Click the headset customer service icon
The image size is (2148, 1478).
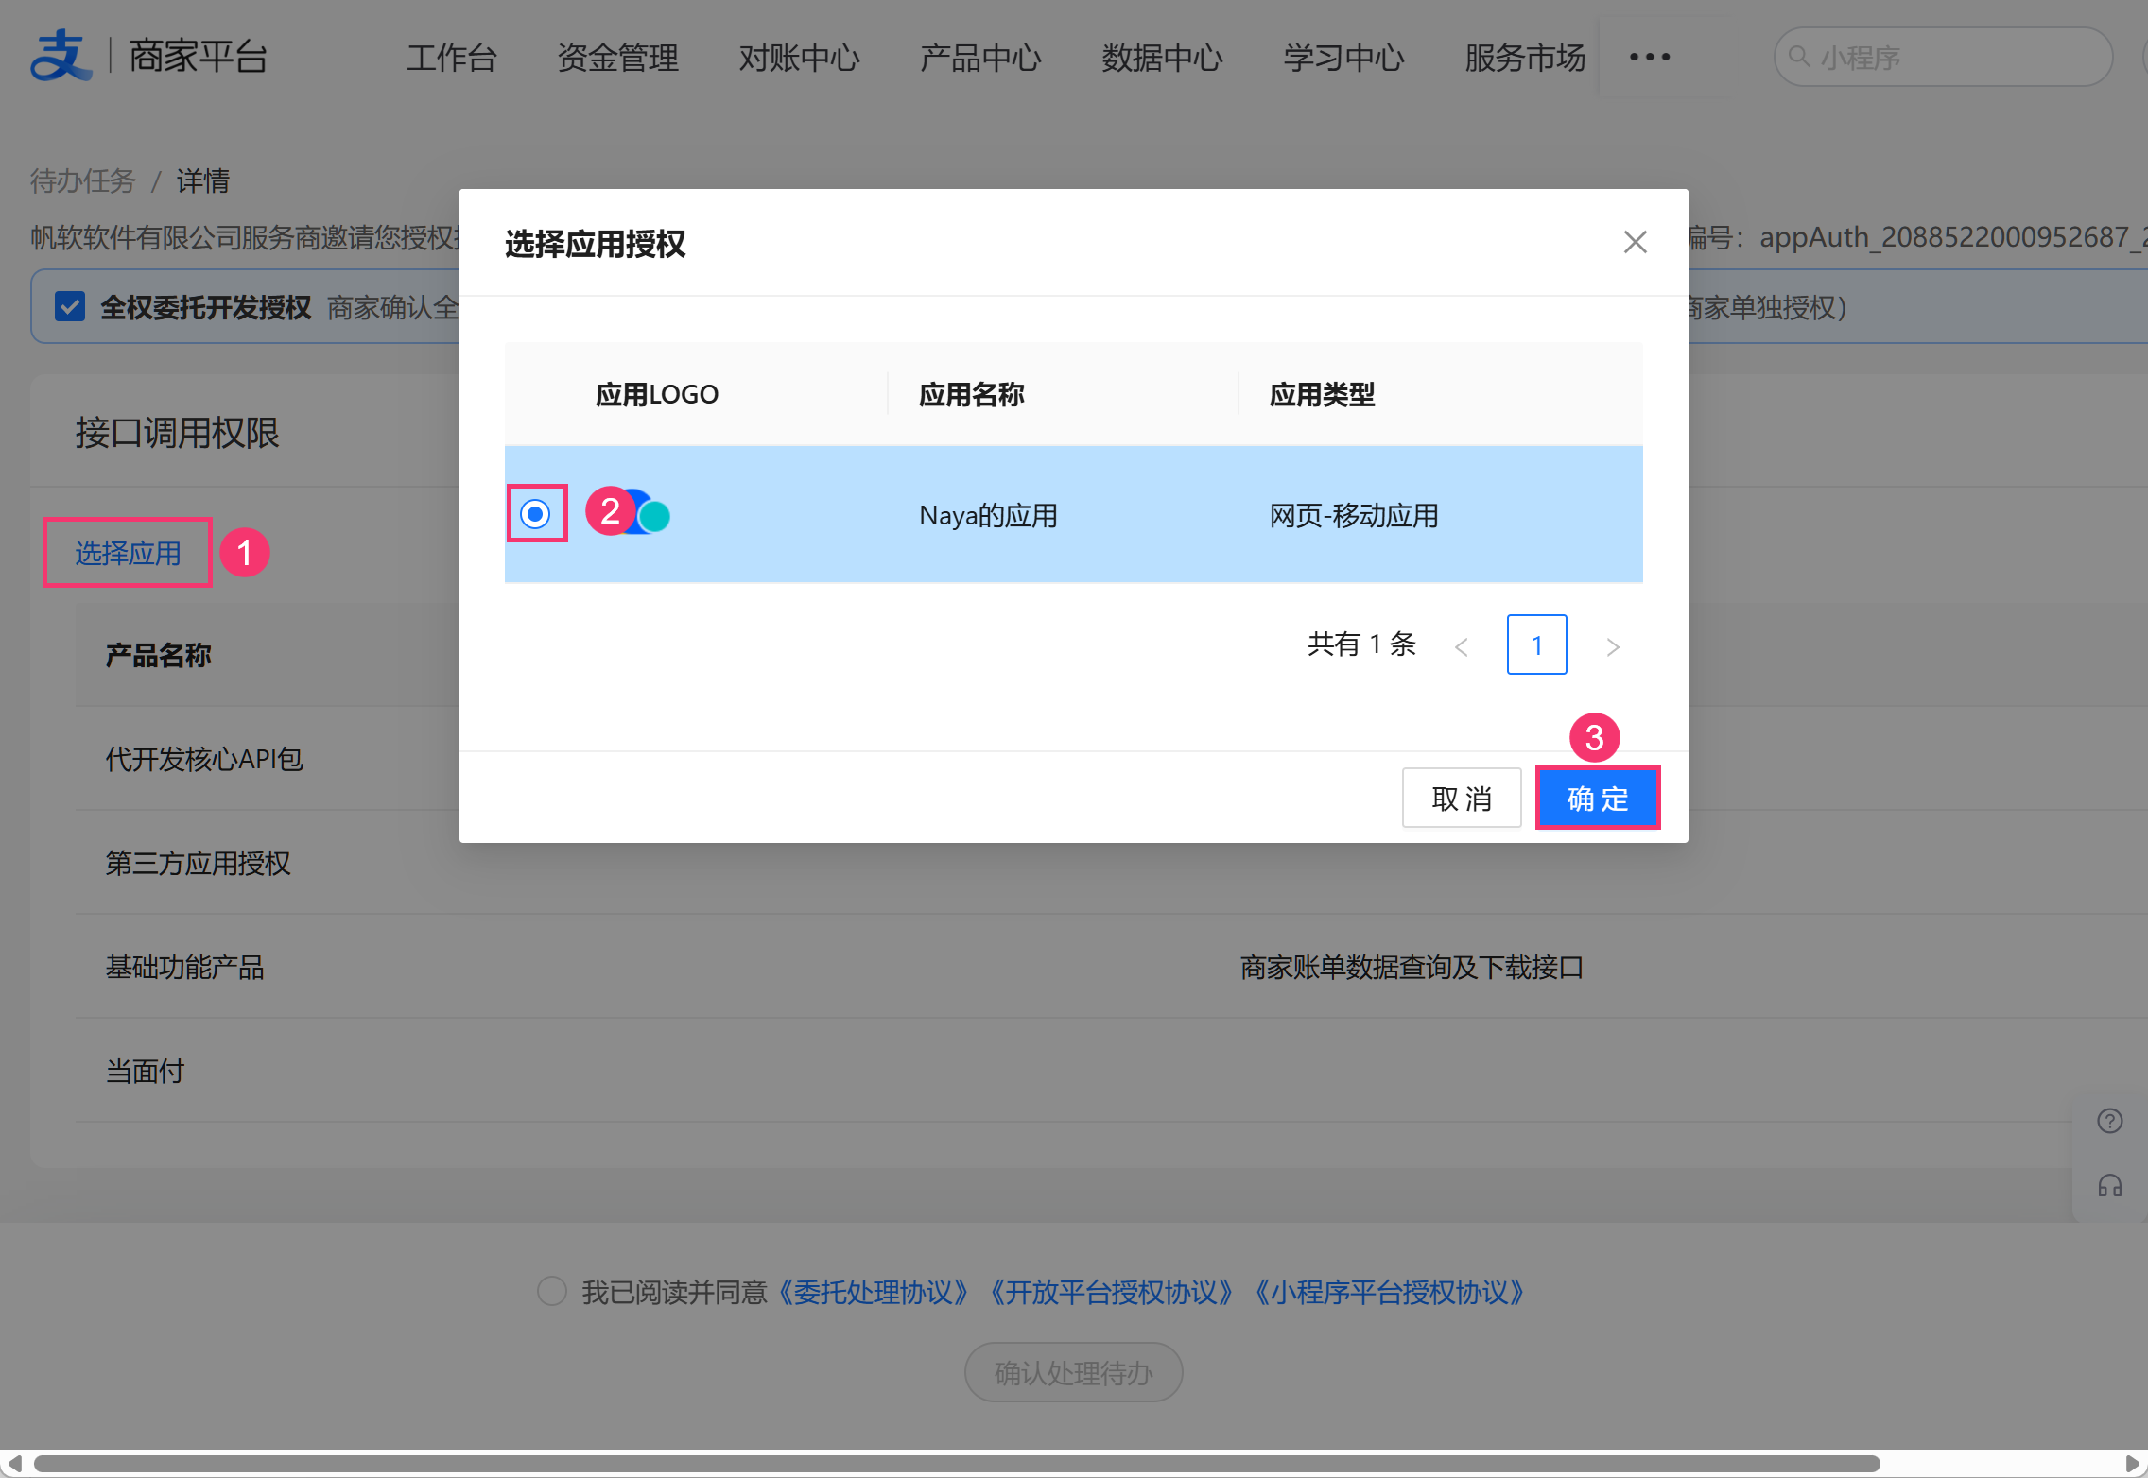[2109, 1186]
